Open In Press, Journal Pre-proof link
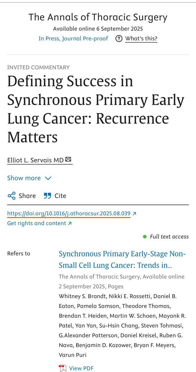Viewport: 196px width, 372px height. pyautogui.click(x=73, y=38)
